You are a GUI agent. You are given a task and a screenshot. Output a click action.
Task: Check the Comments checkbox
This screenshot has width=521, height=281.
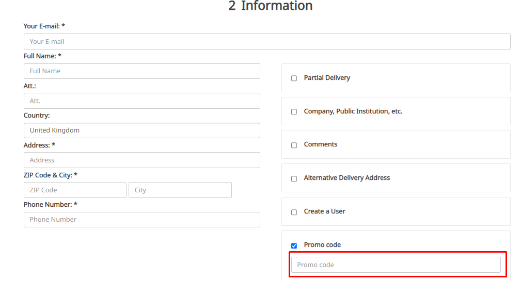(x=294, y=145)
